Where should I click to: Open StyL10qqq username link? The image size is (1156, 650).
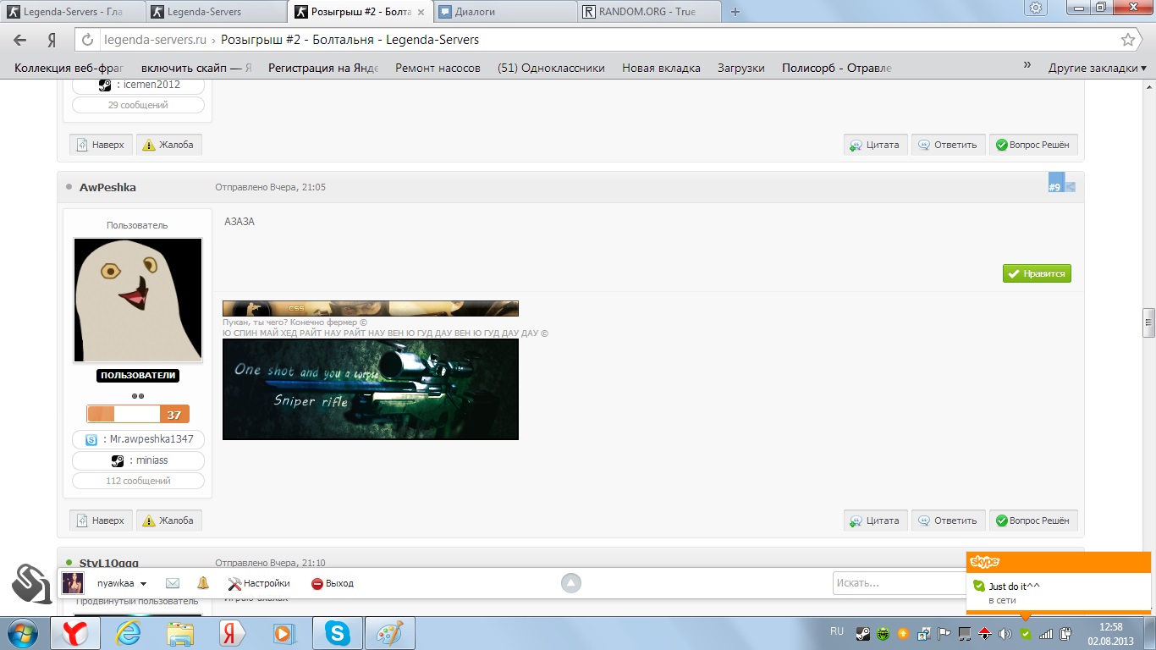(x=109, y=563)
